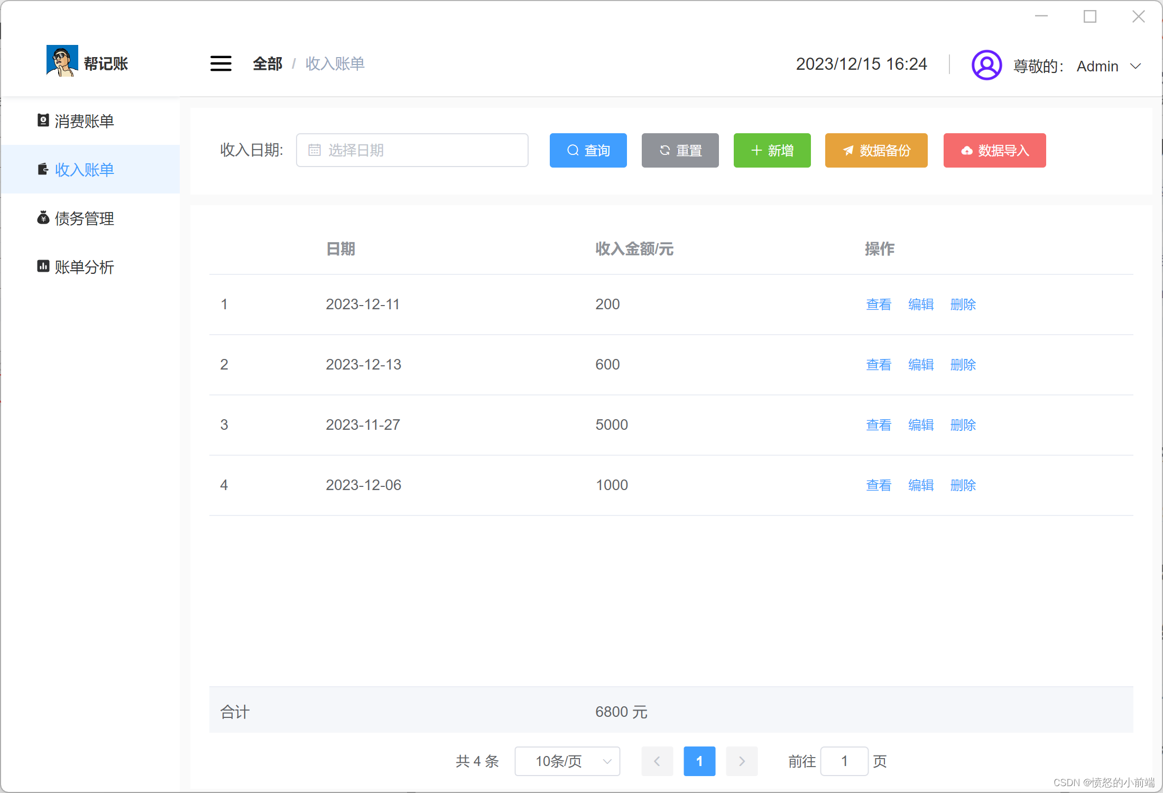Click the date cell 2023-12-11
The image size is (1163, 793).
tap(363, 305)
